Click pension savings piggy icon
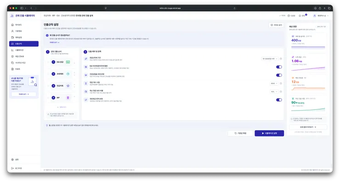Image resolution: width=340 pixels, height=182 pixels. click(68, 86)
